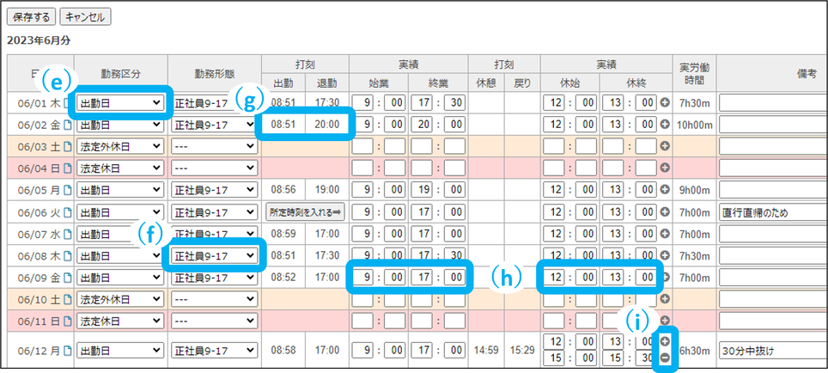The height and width of the screenshot is (373, 828).
Task: Expand 法定外休日 dropdown on 06/03
Action: click(x=120, y=147)
